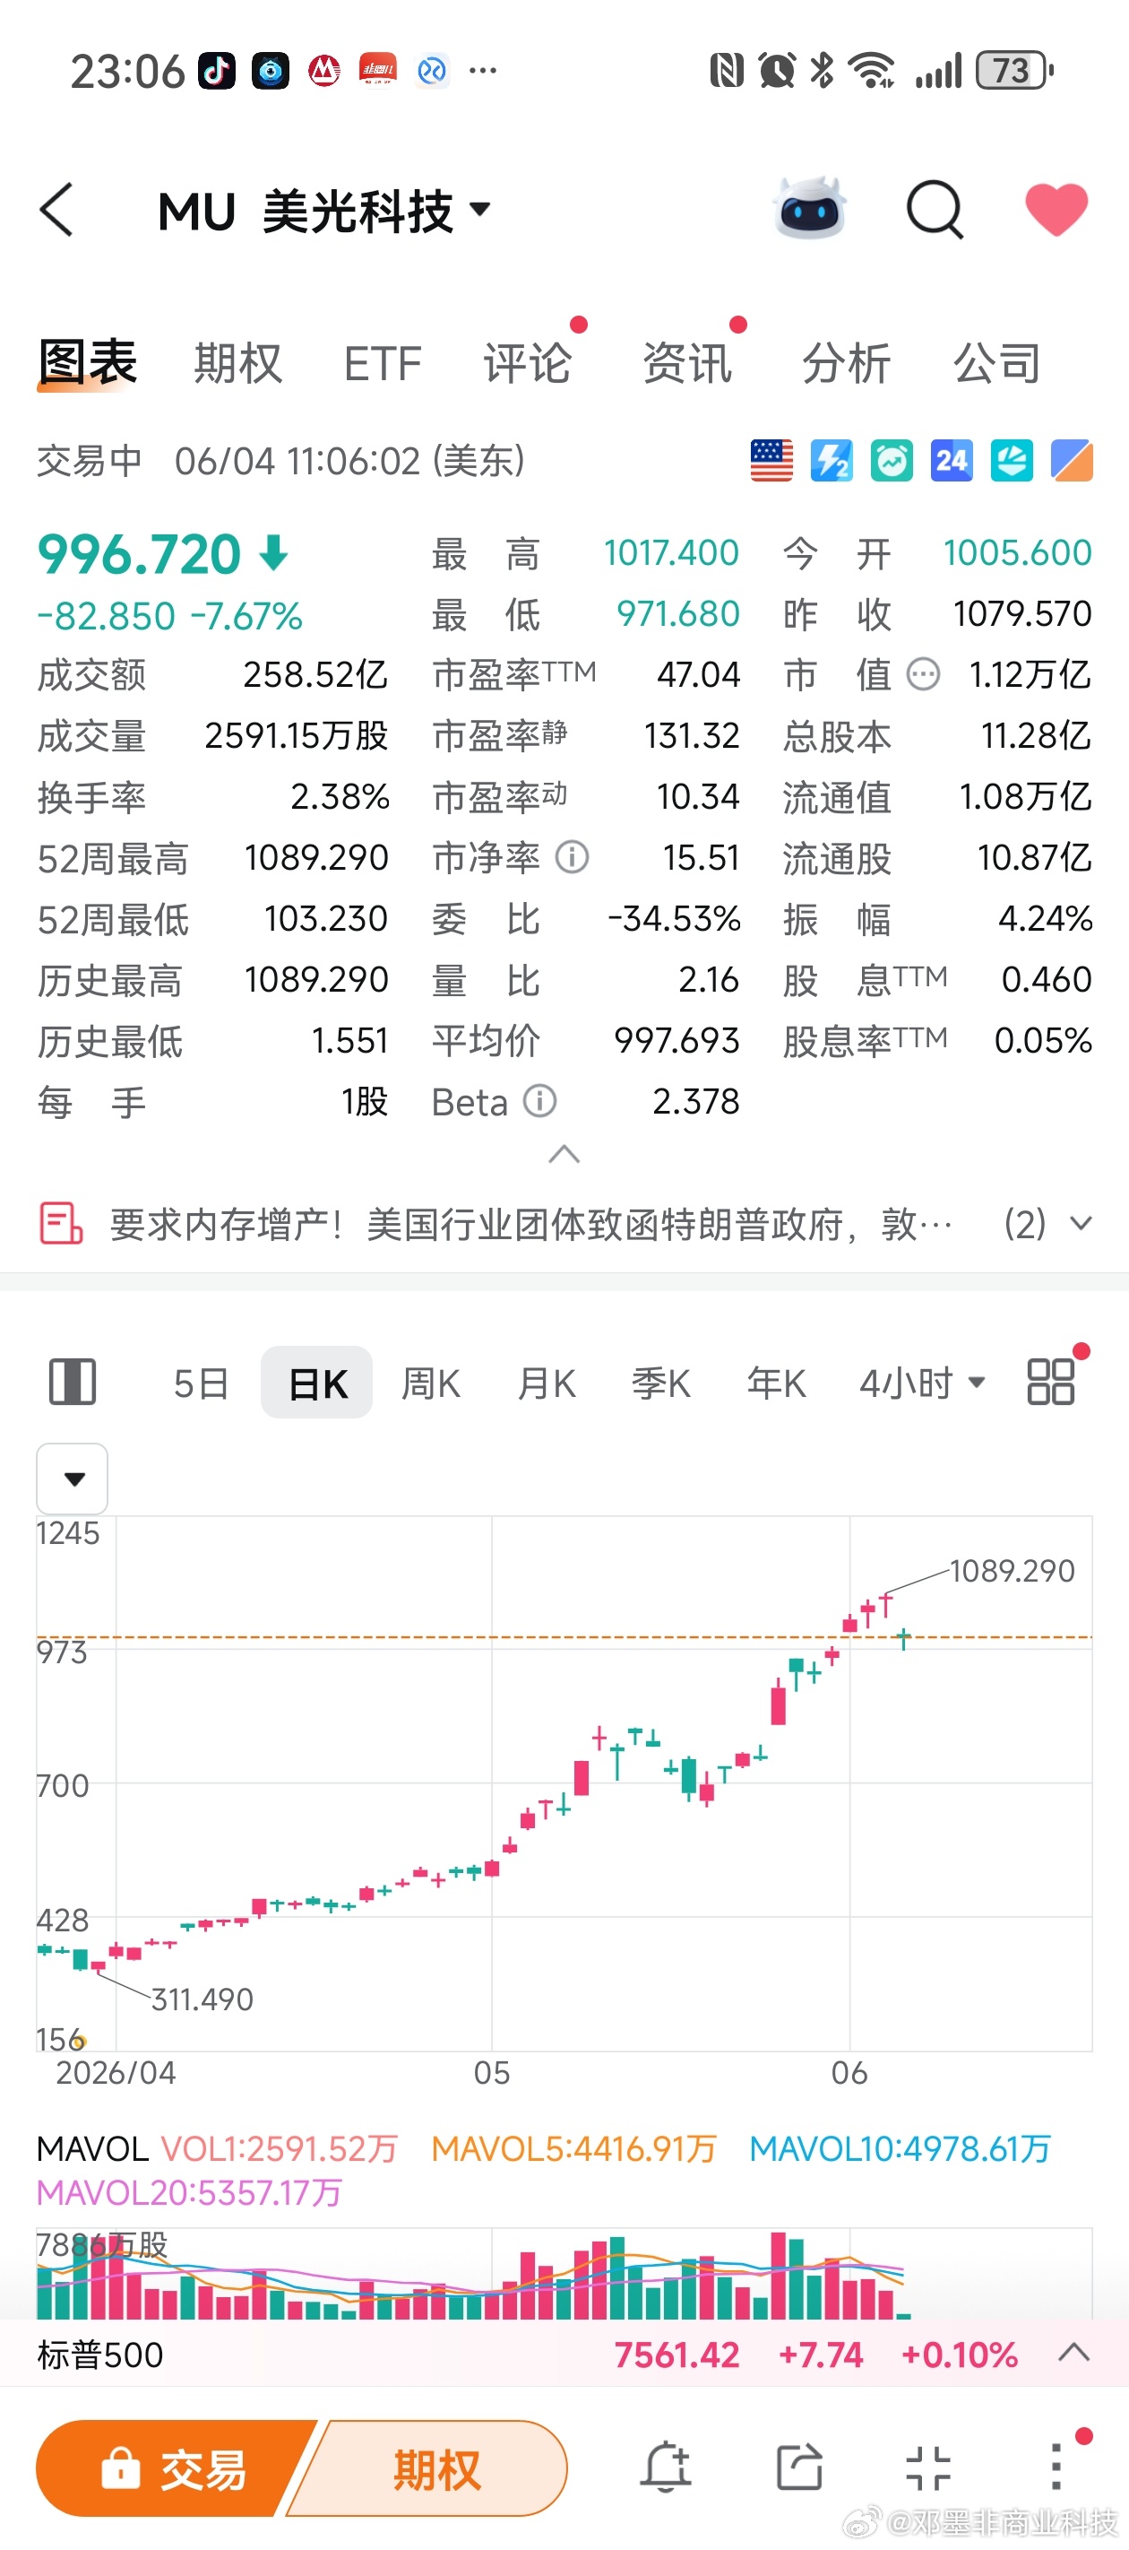Image resolution: width=1129 pixels, height=2550 pixels.
Task: Open the 评论 tab
Action: coord(528,363)
